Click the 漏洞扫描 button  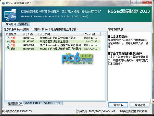tap(118, 105)
